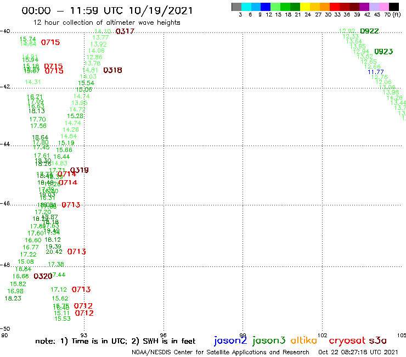This screenshot has height=357, width=406.
Task: Select the wave height value '16.60'
Action: pos(33,241)
